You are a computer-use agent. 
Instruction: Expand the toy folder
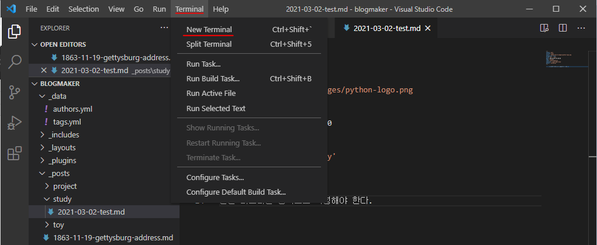click(47, 225)
